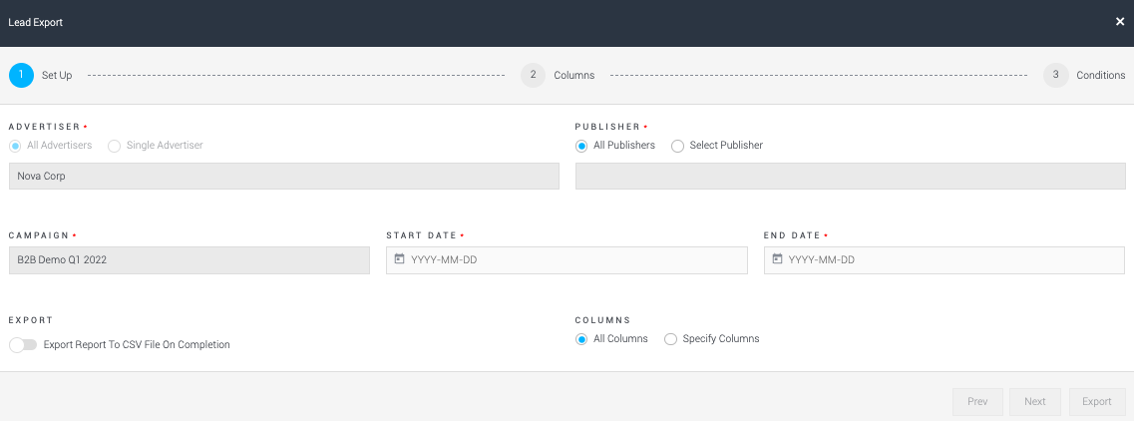Open calendar icon in End Date

[x=777, y=259]
